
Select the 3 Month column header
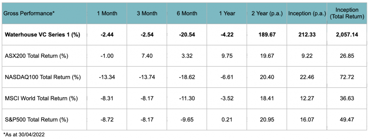[147, 13]
